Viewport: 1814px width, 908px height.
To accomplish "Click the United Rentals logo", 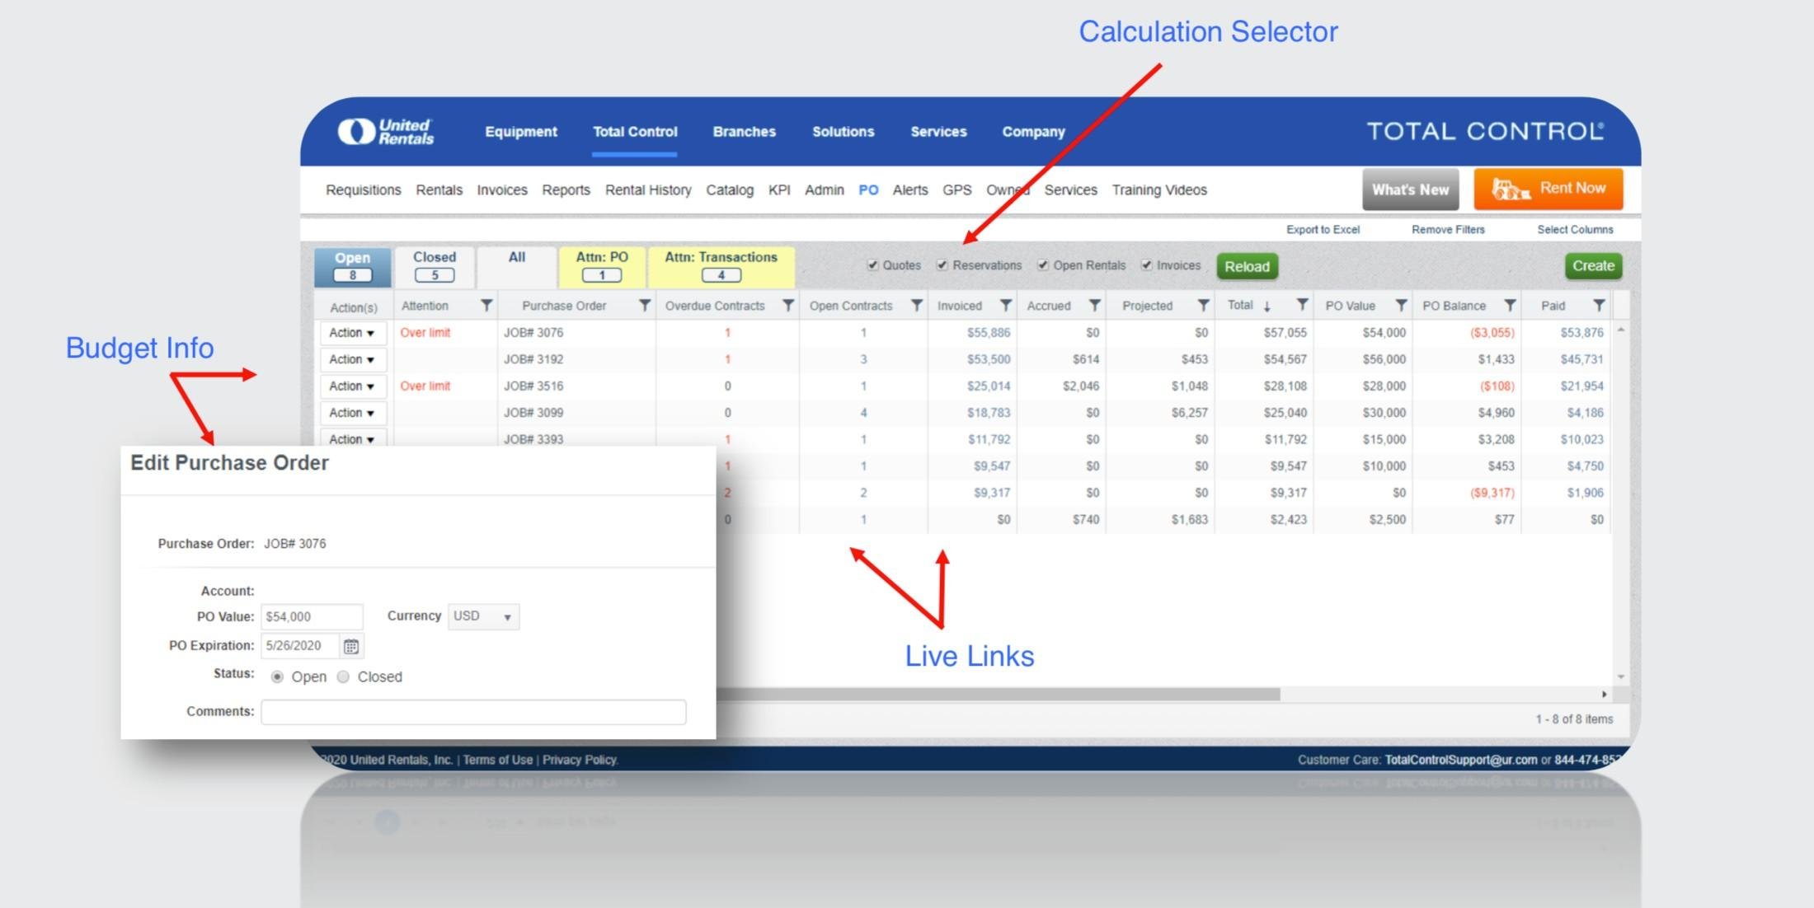I will pos(386,132).
